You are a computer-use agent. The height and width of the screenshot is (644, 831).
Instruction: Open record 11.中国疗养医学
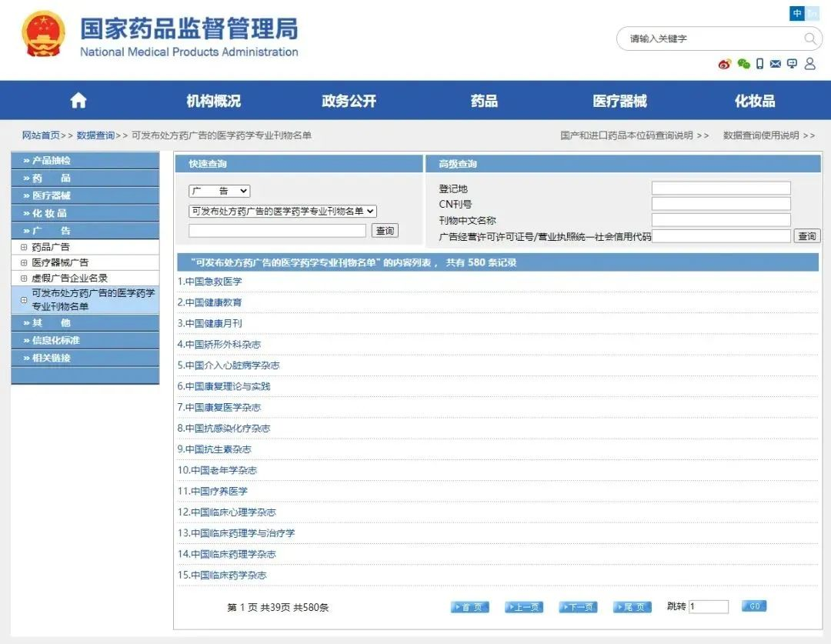(212, 492)
